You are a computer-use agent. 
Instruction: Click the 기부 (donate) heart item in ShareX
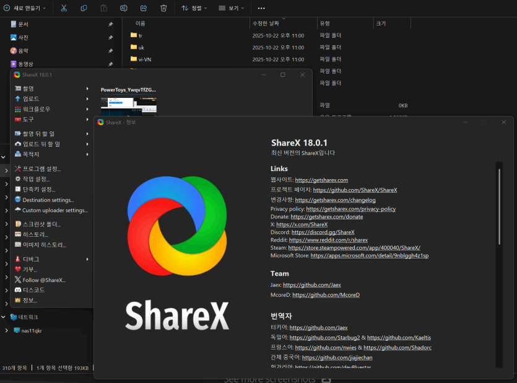pyautogui.click(x=26, y=270)
